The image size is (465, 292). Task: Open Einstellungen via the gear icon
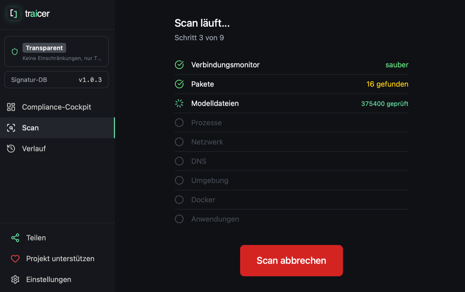coord(15,279)
